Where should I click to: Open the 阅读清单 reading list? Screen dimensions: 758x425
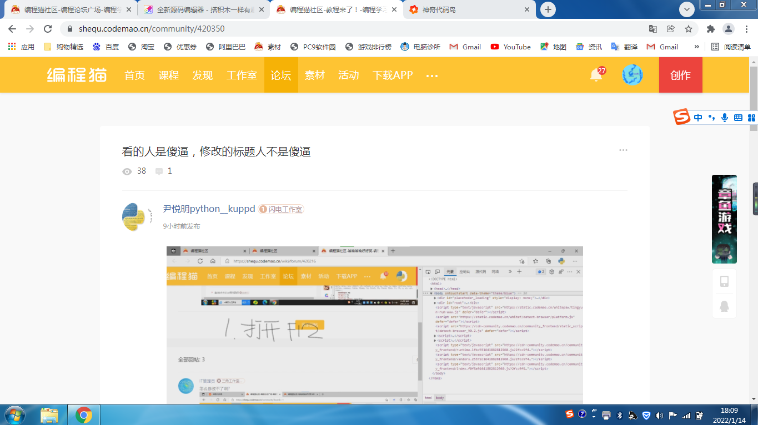[731, 47]
